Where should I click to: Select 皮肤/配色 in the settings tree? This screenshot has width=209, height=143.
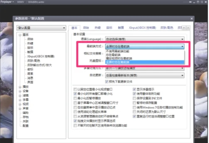pos(32,60)
